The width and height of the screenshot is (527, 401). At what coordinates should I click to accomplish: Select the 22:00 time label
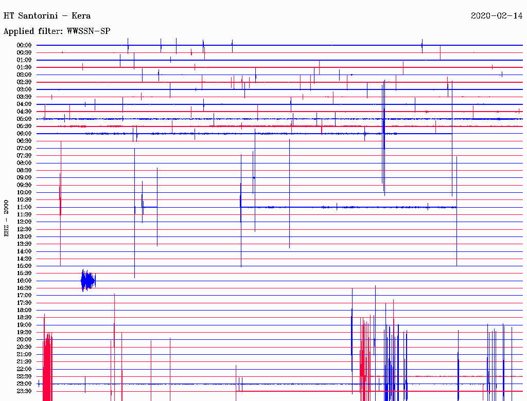coord(24,369)
